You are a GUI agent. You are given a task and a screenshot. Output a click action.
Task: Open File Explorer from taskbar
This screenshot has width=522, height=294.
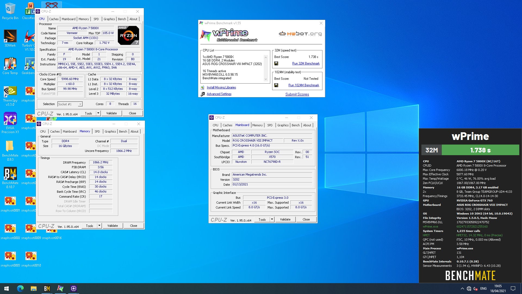tap(33, 289)
